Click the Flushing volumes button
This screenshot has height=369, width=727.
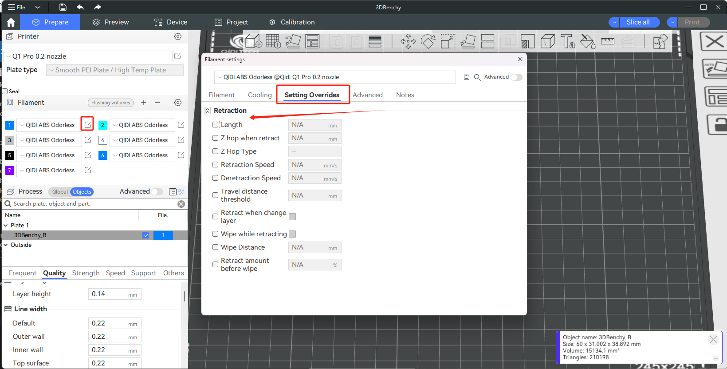coord(110,103)
